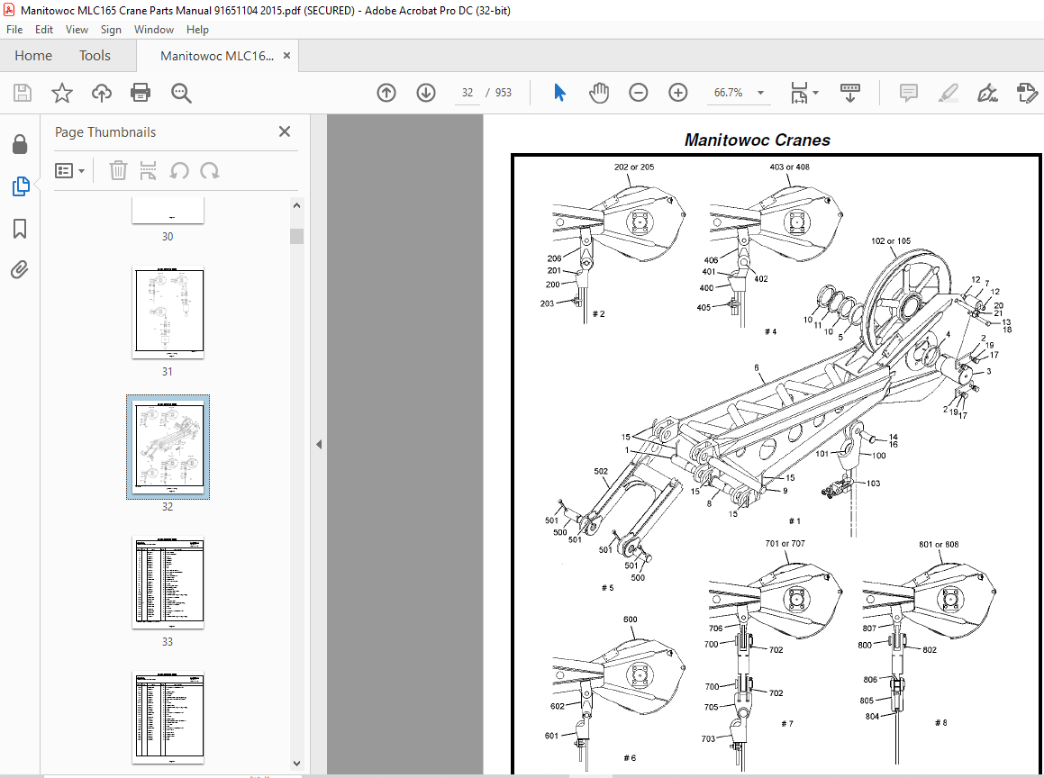
Task: Click the Manitowoc Cranes page heading
Action: click(x=757, y=140)
